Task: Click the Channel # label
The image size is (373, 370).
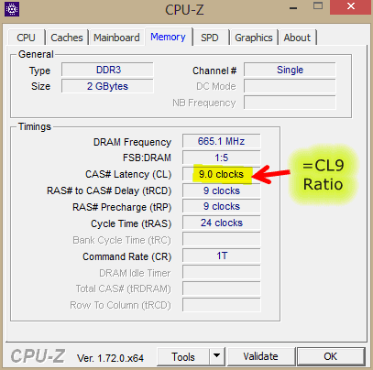Action: tap(214, 71)
